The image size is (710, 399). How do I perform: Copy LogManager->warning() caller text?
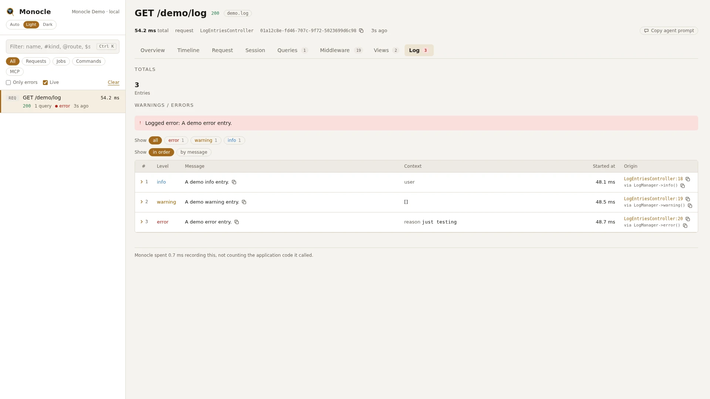(690, 206)
